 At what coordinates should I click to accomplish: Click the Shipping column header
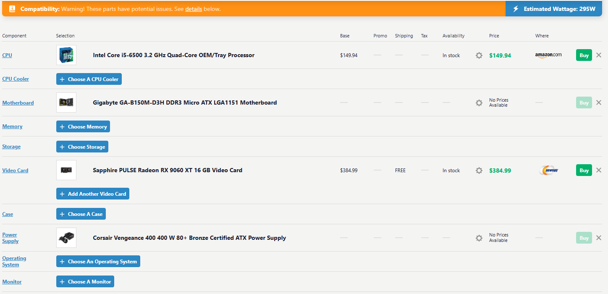tap(404, 36)
